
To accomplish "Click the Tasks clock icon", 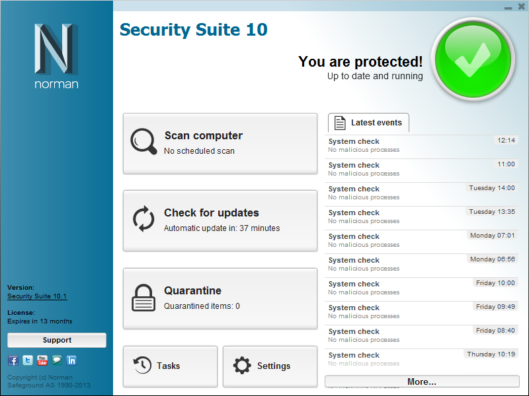I will tap(142, 366).
